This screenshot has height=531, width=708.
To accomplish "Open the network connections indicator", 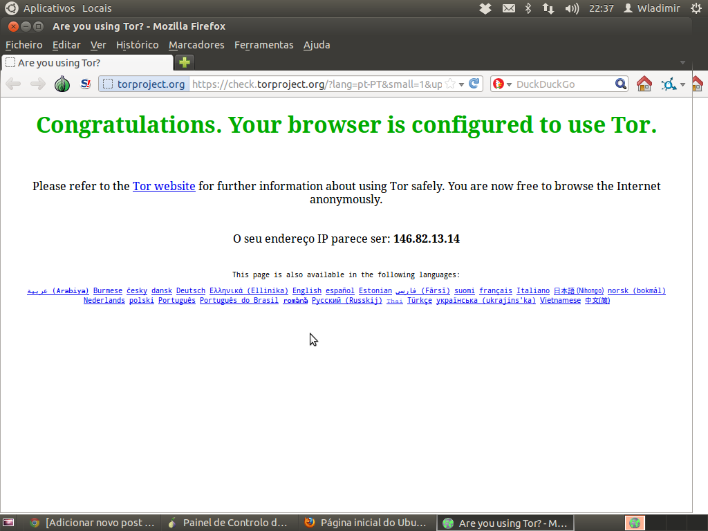I will [548, 8].
